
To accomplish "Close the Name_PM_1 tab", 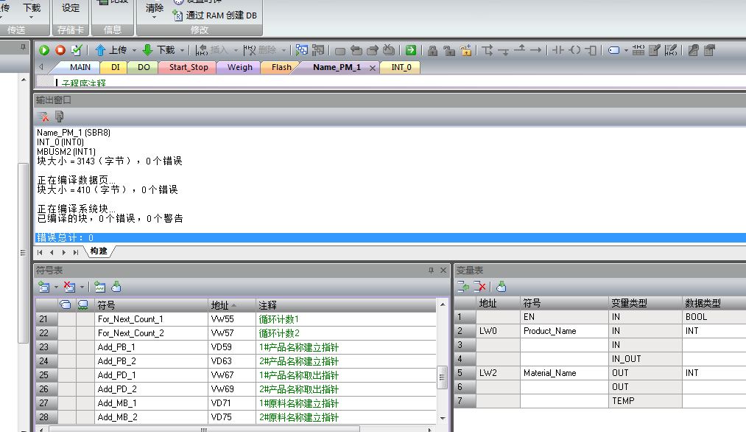I will 373,68.
